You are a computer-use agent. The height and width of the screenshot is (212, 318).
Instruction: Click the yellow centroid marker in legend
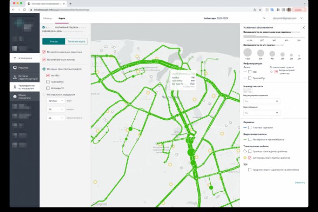(x=245, y=158)
